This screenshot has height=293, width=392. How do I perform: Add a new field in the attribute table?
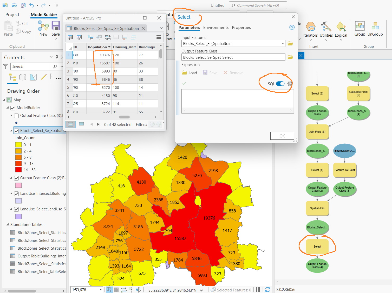pyautogui.click(x=70, y=37)
